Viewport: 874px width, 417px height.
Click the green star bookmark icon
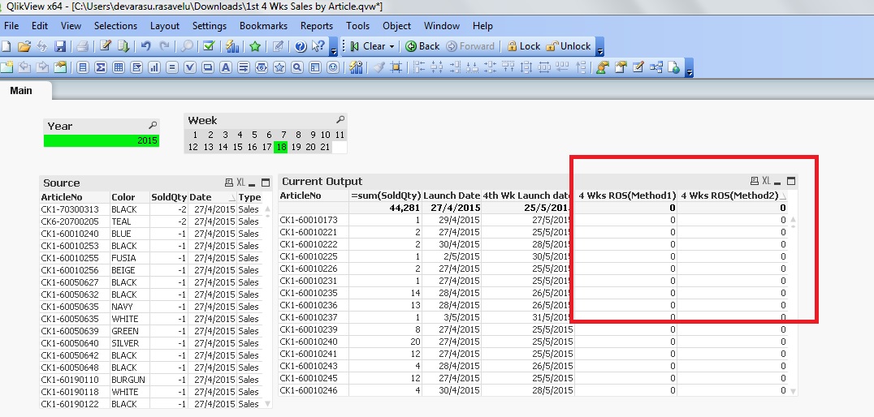[255, 46]
